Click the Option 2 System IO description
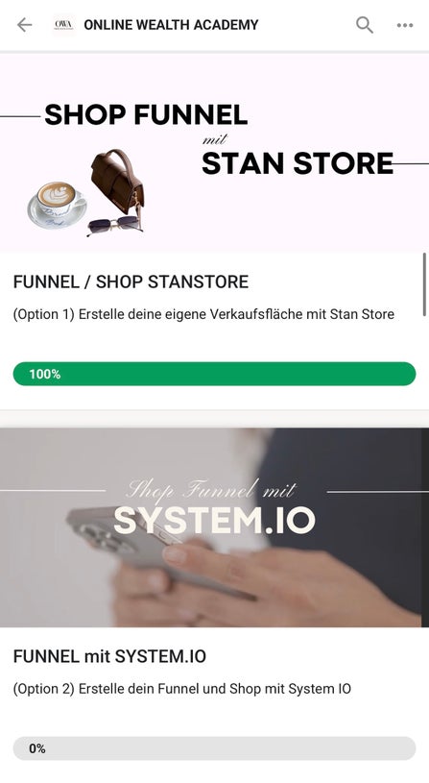Viewport: 429px width, 783px height. (x=182, y=689)
